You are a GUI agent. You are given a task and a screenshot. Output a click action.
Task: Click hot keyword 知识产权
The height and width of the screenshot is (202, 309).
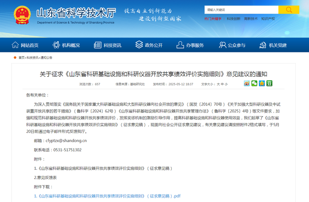(x=268, y=19)
